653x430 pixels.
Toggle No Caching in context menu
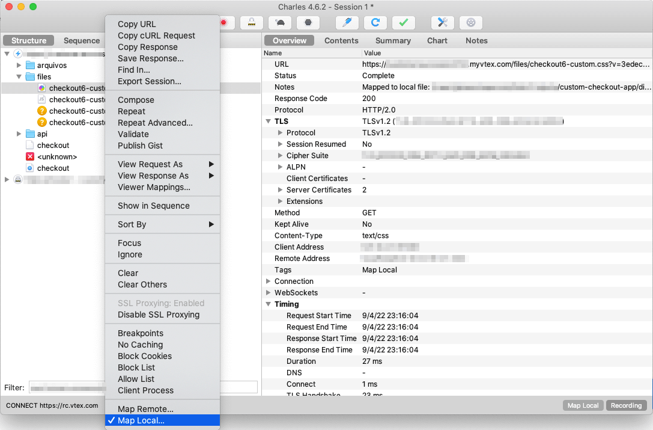pos(162,345)
